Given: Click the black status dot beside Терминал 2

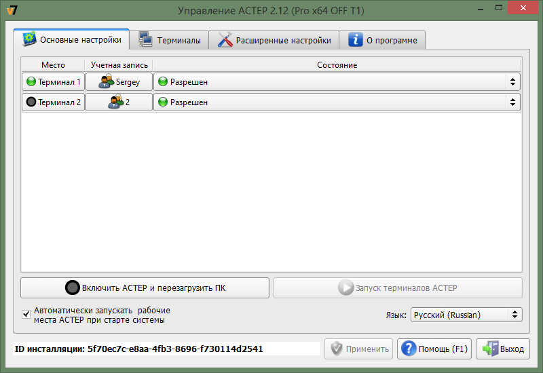Looking at the screenshot, I should tap(31, 102).
